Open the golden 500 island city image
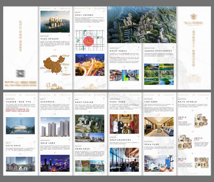 [x=55, y=21]
